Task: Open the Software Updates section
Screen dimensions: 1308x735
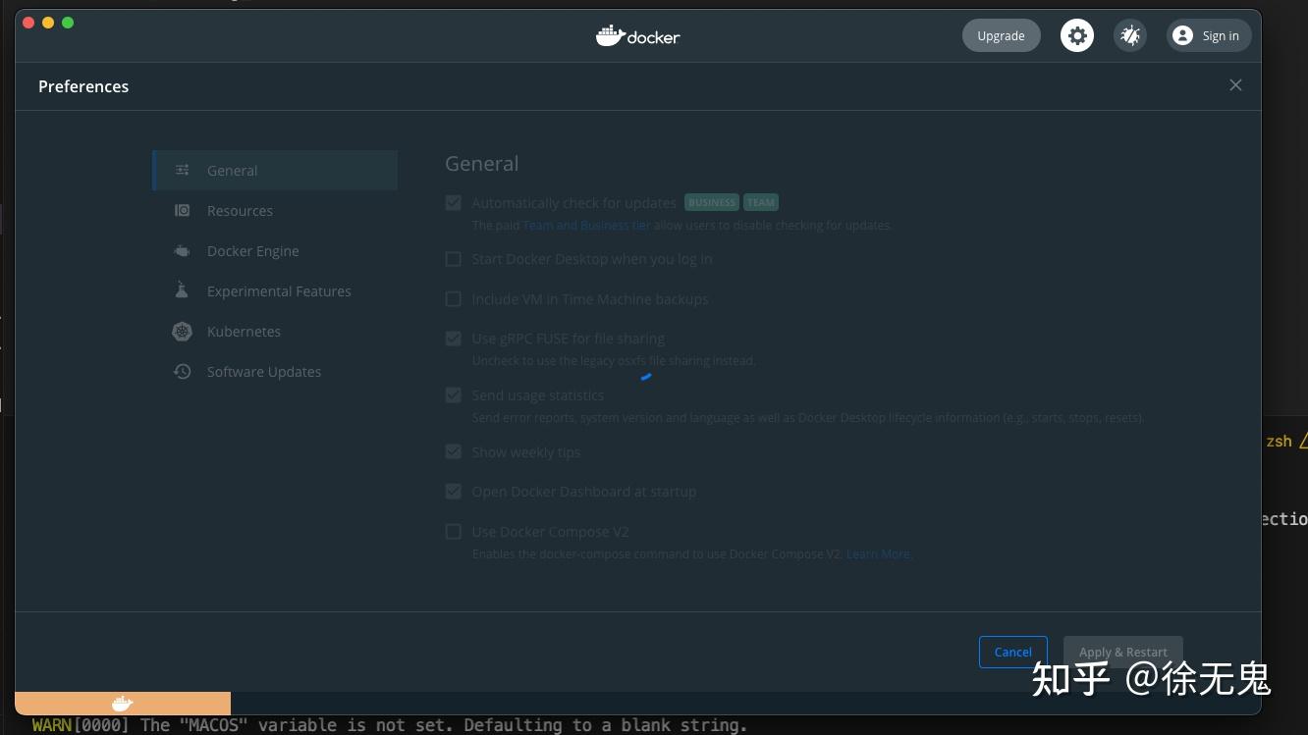Action: pyautogui.click(x=275, y=371)
